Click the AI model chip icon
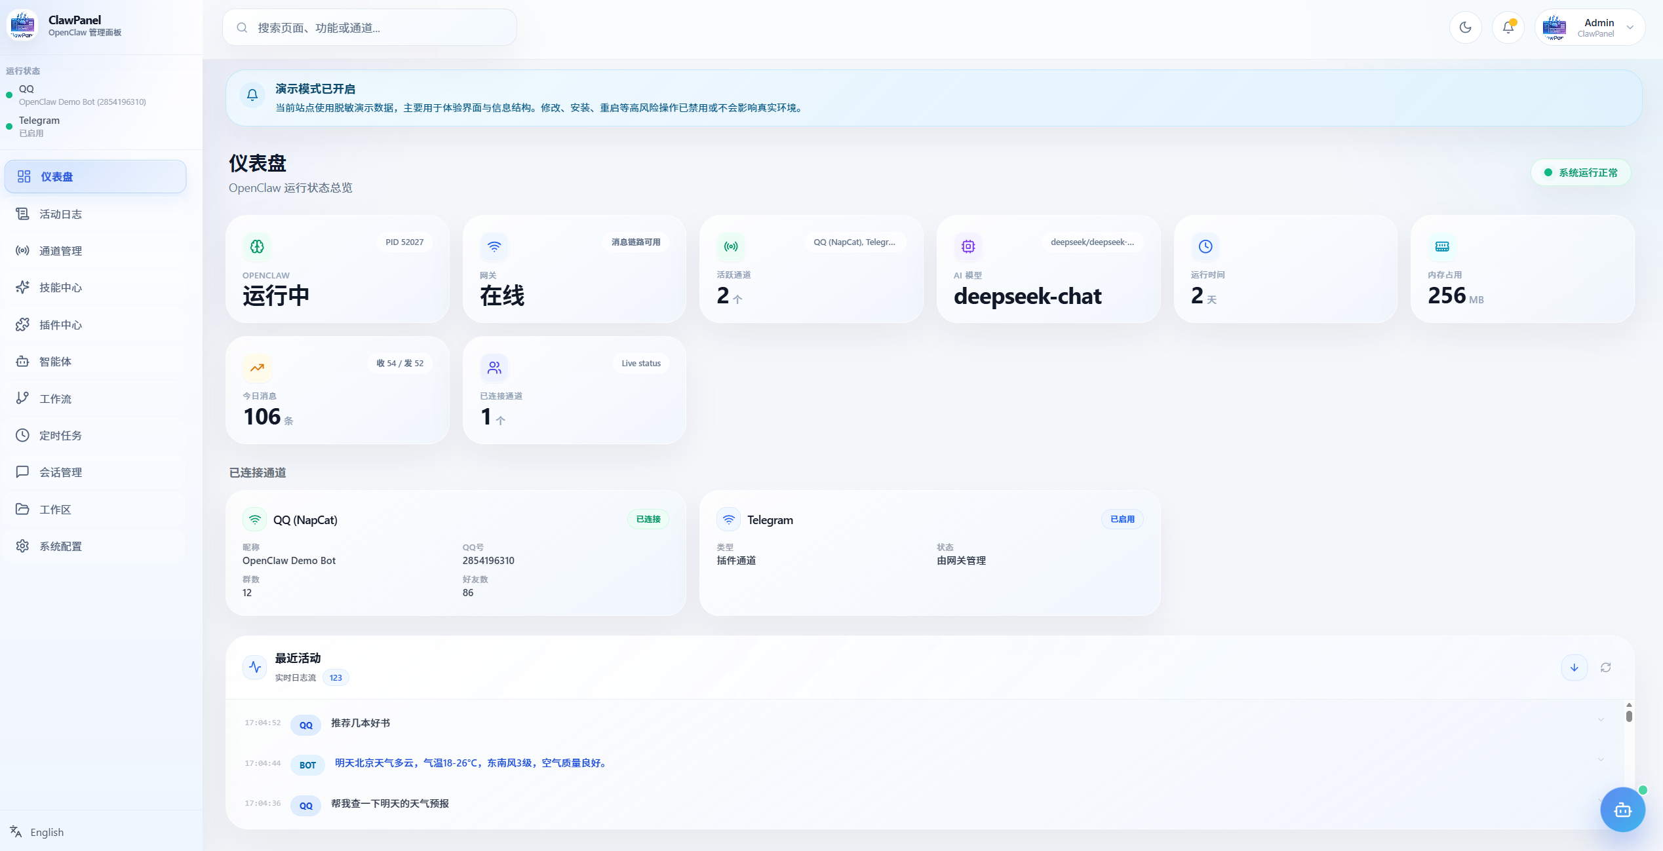 coord(968,246)
